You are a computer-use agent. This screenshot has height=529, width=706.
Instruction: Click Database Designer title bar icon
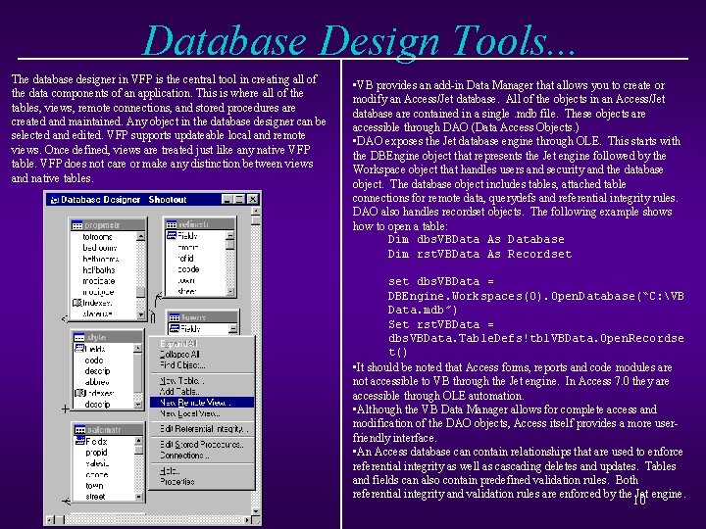pyautogui.click(x=55, y=200)
